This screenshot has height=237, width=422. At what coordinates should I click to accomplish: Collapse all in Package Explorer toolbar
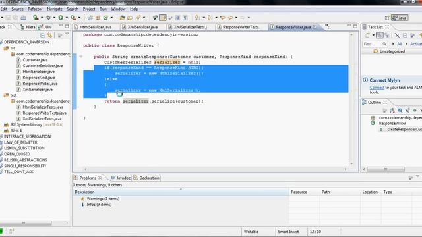(42, 35)
